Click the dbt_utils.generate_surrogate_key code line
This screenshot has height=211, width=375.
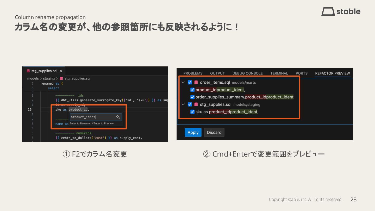(112, 100)
